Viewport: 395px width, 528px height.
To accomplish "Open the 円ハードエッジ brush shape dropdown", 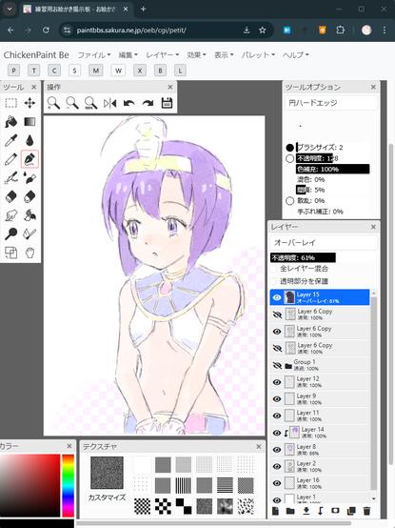I will pos(331,103).
